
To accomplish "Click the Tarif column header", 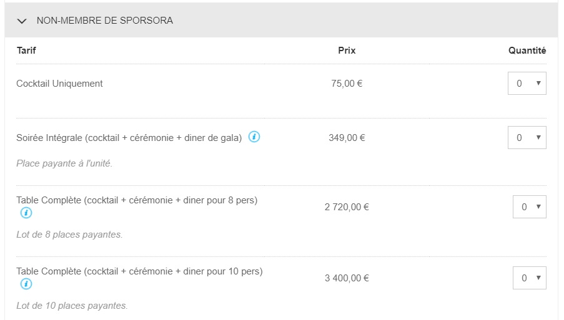I will pos(26,51).
